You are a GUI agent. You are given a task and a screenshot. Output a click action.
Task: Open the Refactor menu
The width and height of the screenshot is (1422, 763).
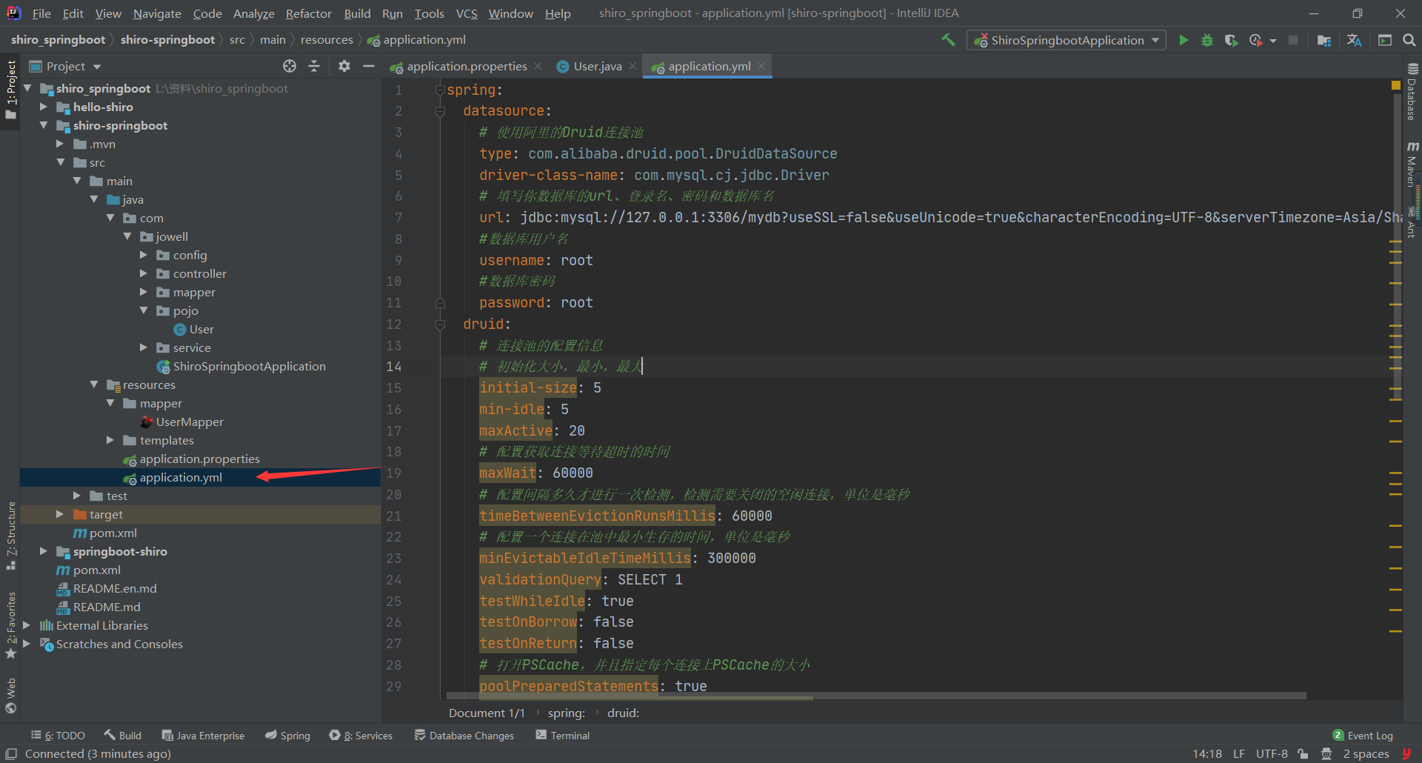pyautogui.click(x=308, y=13)
